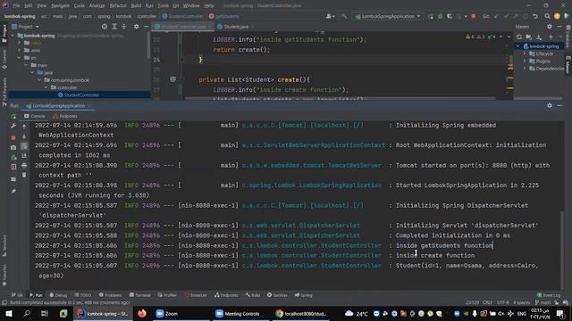The height and width of the screenshot is (321, 572).
Task: Toggle soft-wrap in the console
Action: coord(24,146)
